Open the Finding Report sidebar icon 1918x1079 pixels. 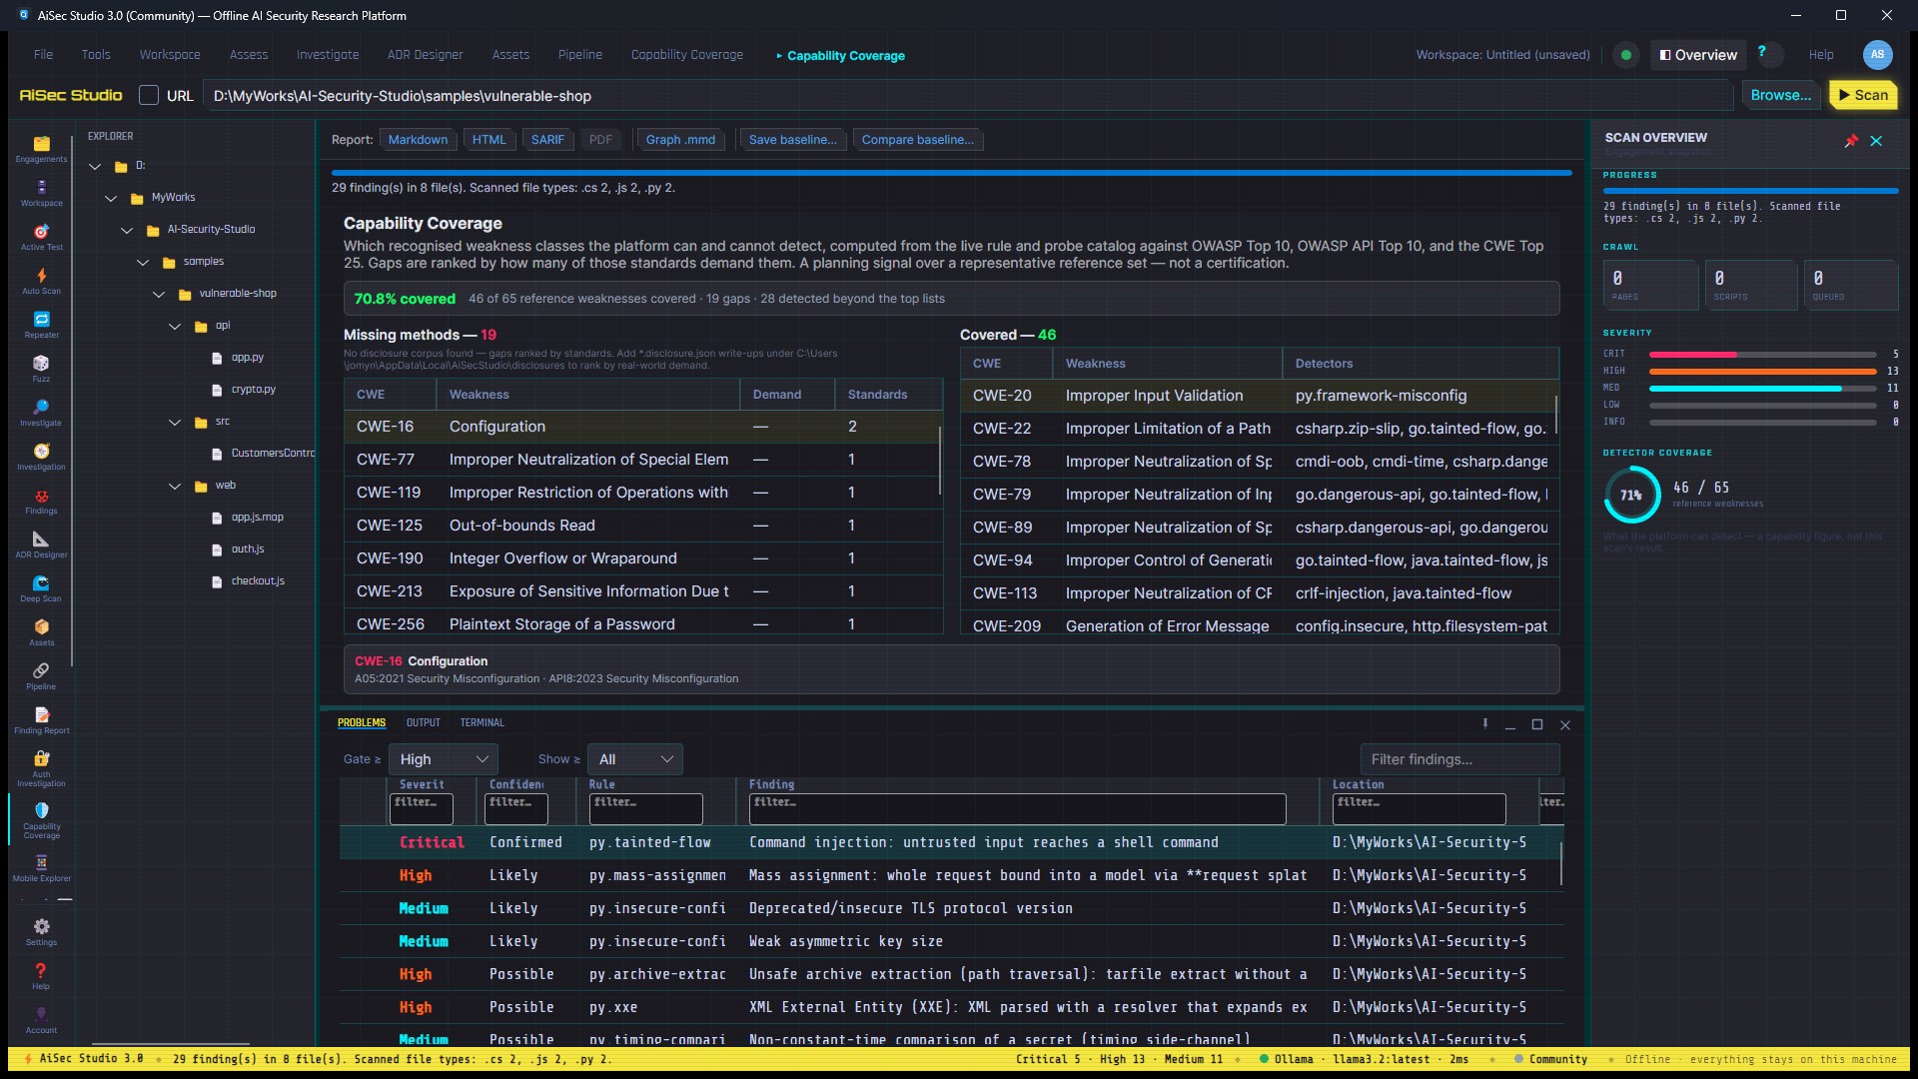click(x=41, y=720)
